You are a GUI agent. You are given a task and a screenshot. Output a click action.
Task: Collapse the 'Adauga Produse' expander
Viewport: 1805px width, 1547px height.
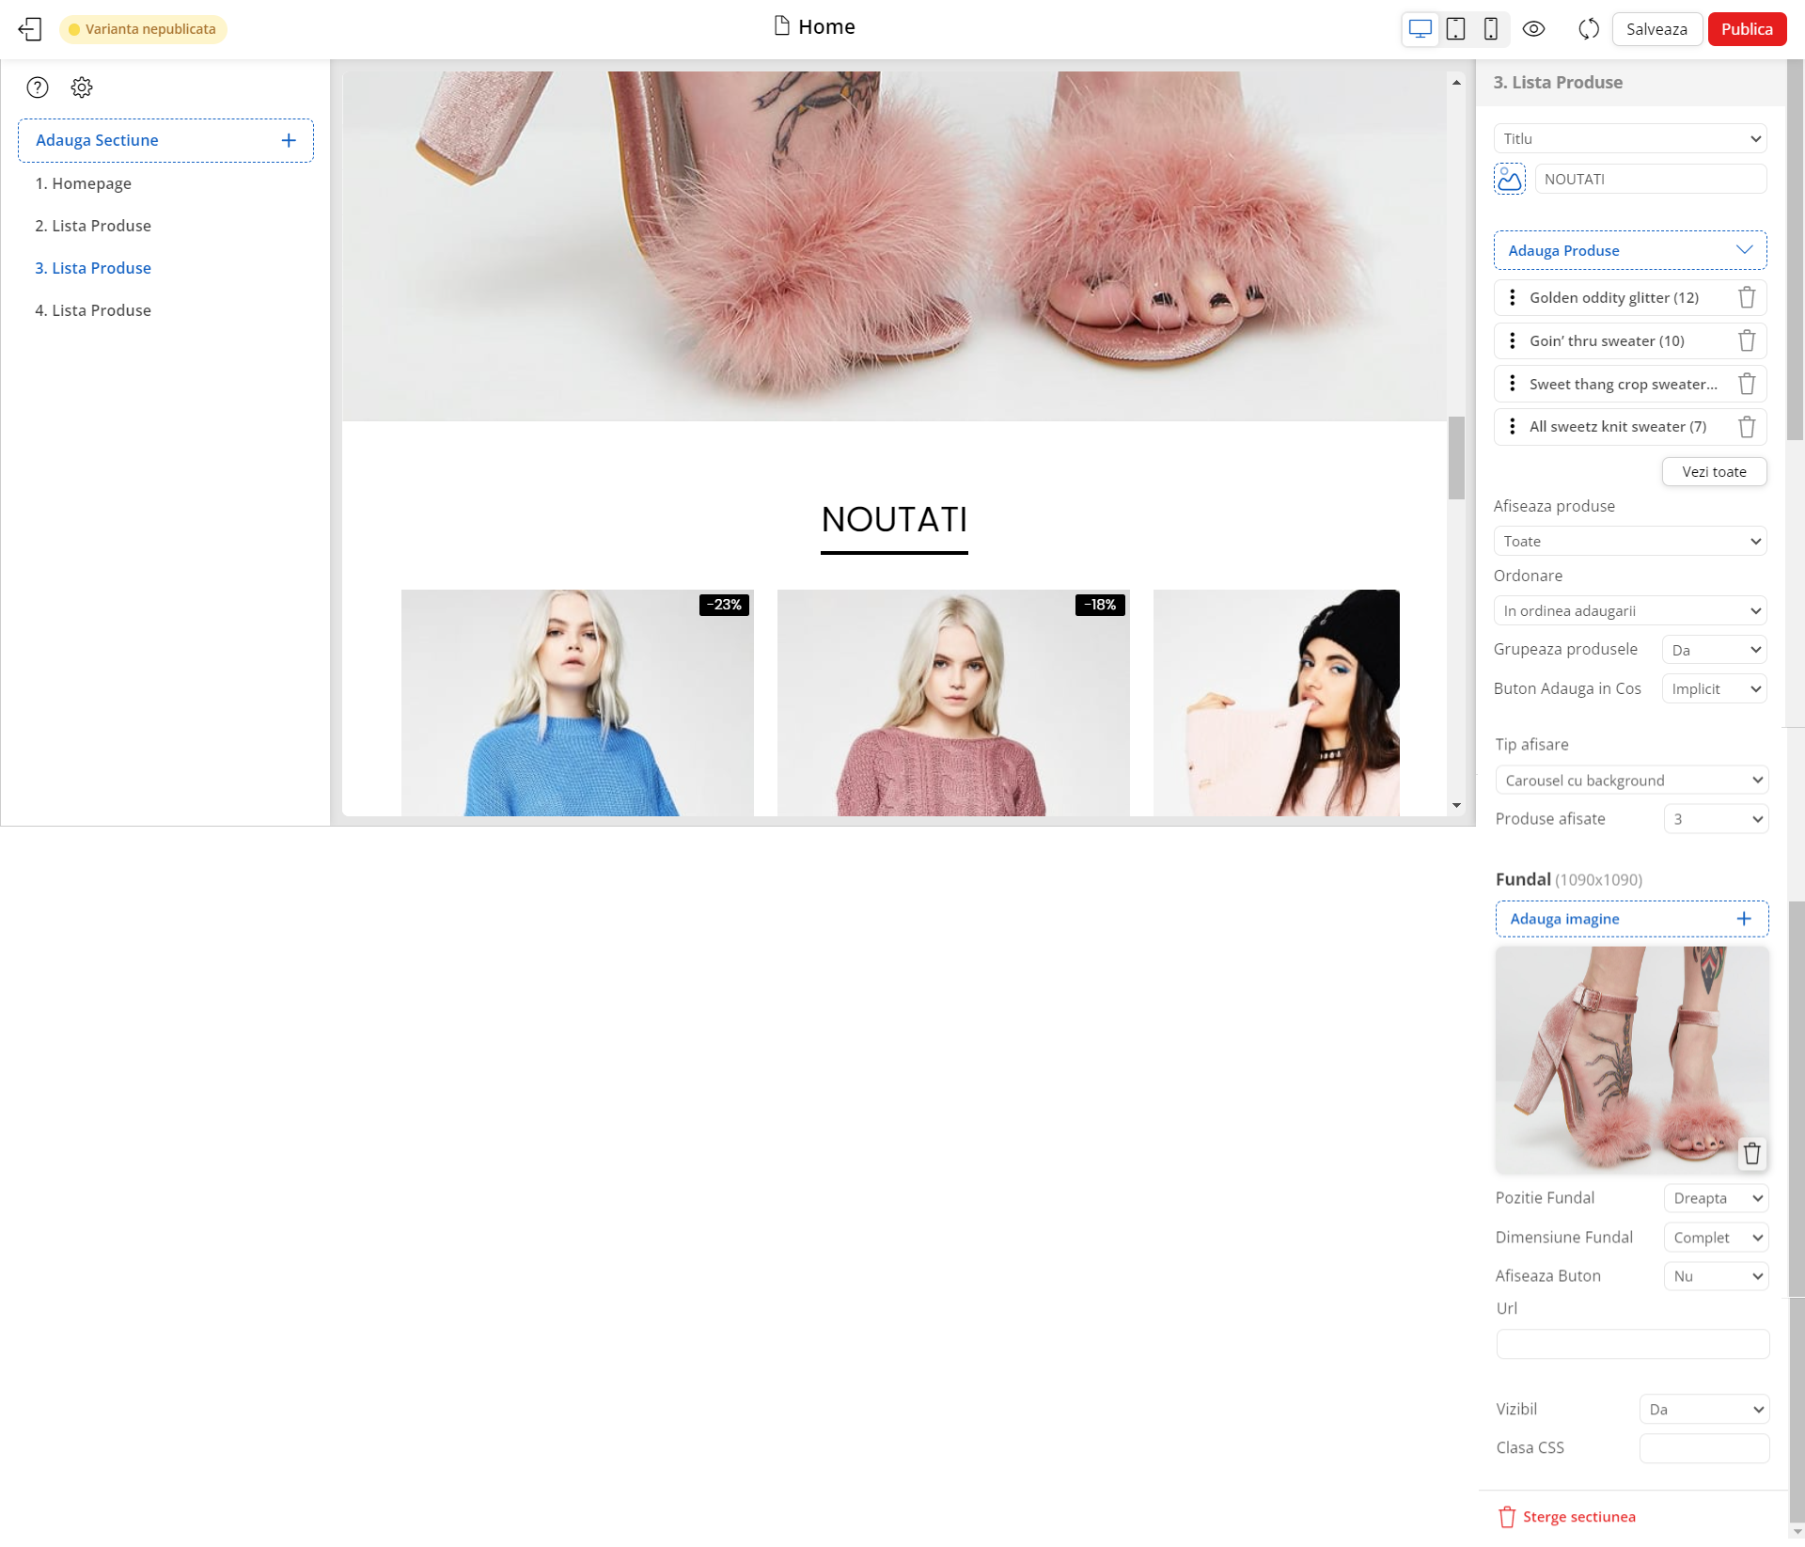(x=1744, y=250)
